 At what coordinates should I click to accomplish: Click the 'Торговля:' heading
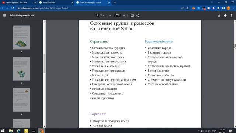pos(98,114)
